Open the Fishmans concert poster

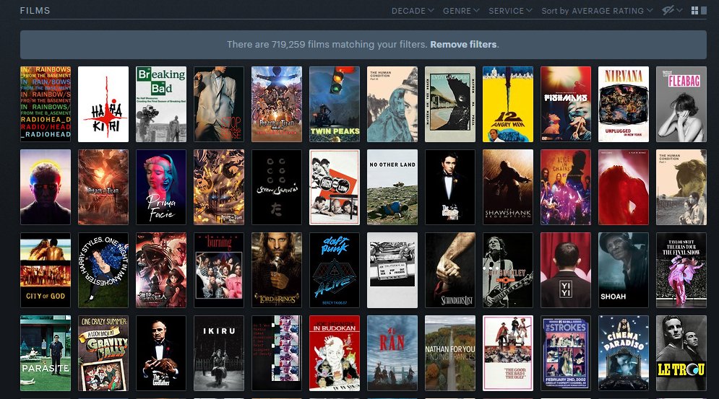click(565, 104)
